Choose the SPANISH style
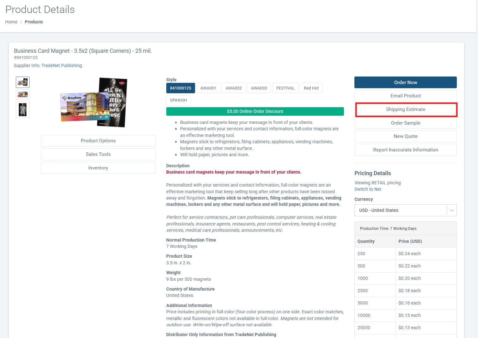Screen dimensions: 478x338 pos(178,100)
